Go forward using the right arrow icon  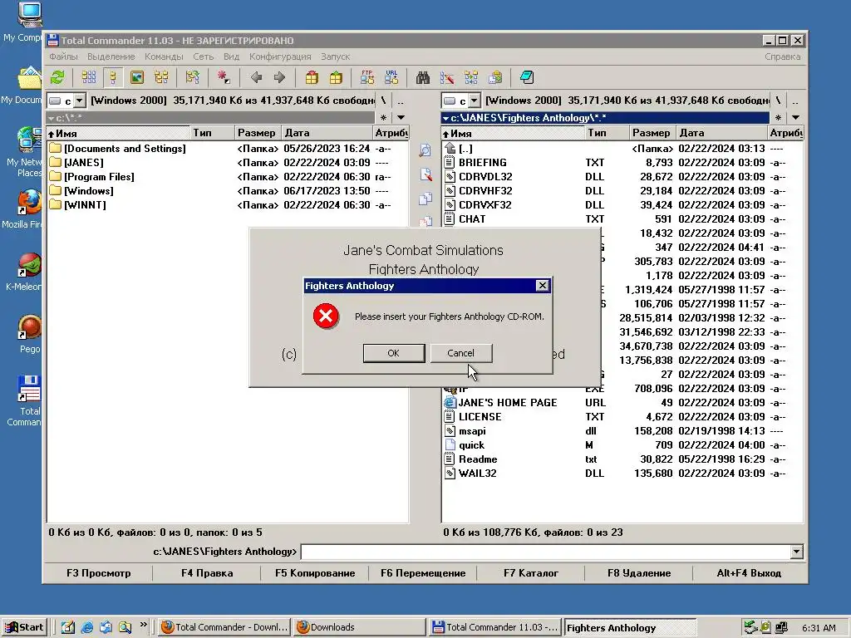[x=279, y=77]
